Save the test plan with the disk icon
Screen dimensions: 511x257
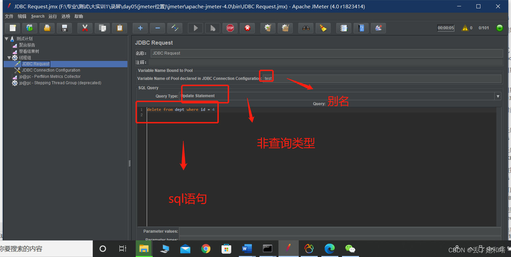point(65,28)
